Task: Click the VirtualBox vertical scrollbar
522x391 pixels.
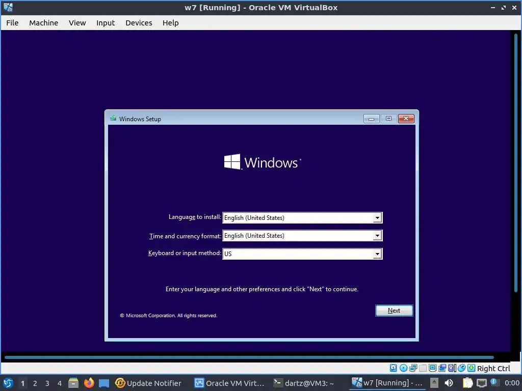Action: [x=516, y=163]
